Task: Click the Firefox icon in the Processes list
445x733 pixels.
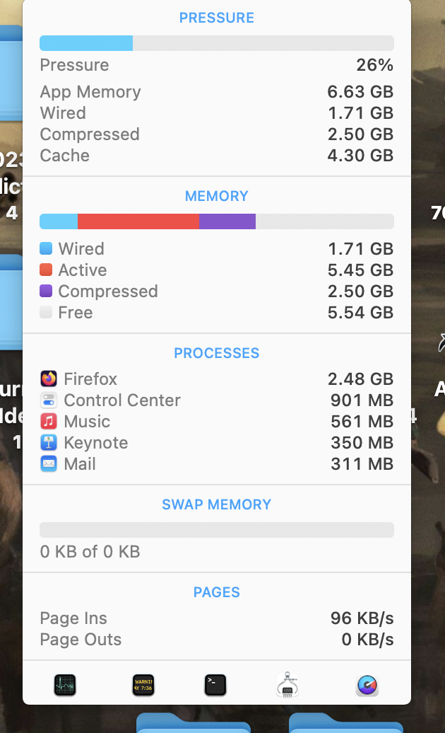Action: [x=49, y=379]
